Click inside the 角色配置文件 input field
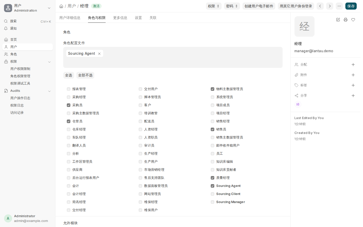The width and height of the screenshot is (363, 227). tap(173, 57)
